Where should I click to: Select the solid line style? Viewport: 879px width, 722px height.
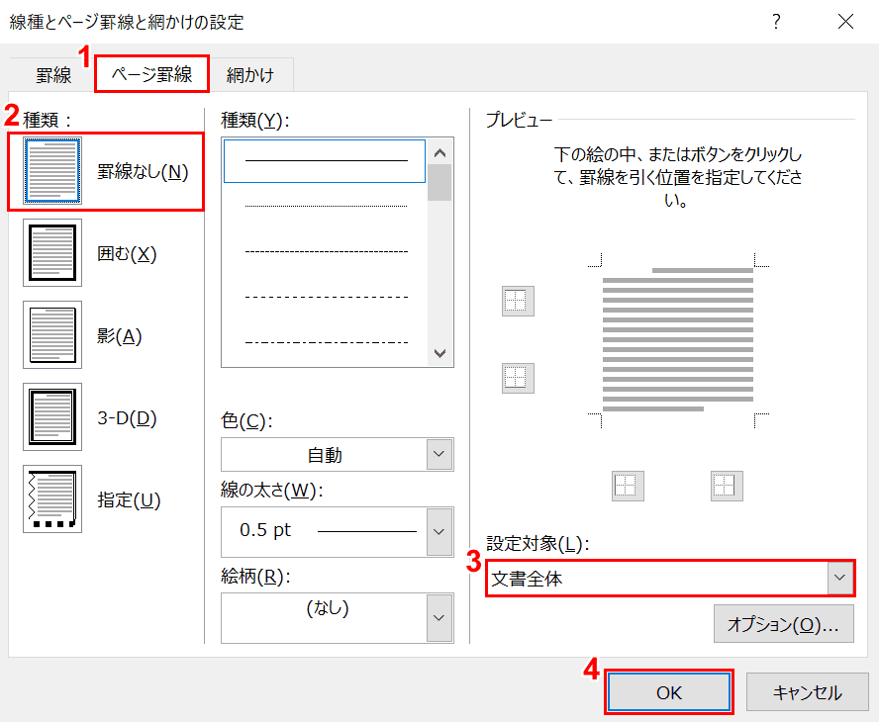(x=325, y=161)
